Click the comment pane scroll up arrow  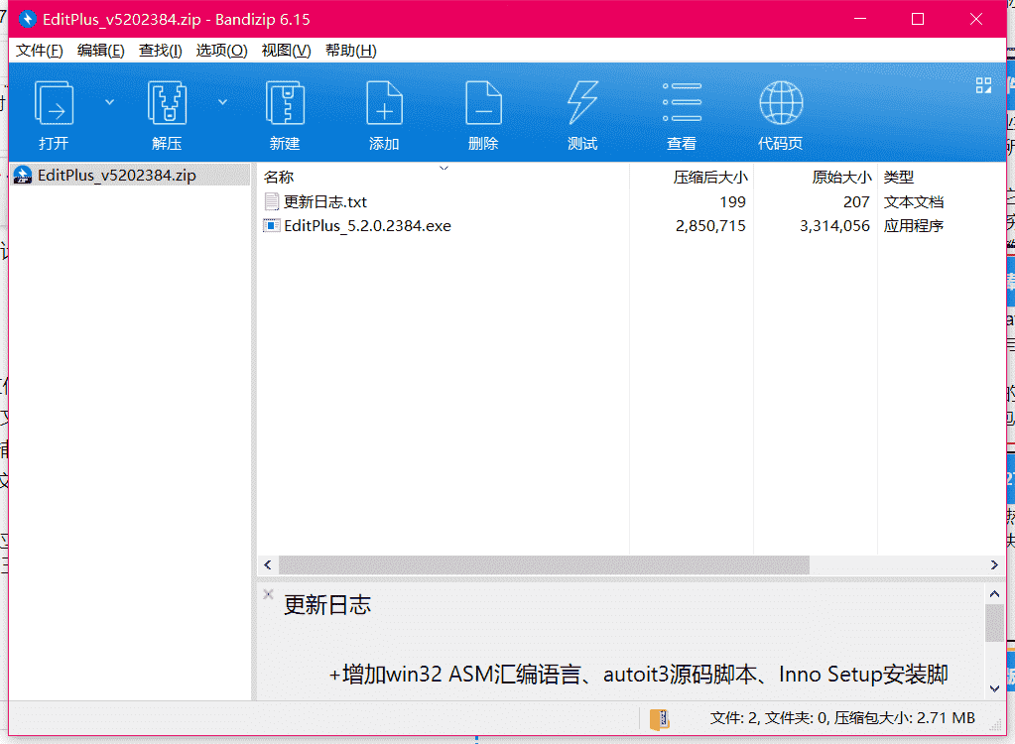click(994, 593)
